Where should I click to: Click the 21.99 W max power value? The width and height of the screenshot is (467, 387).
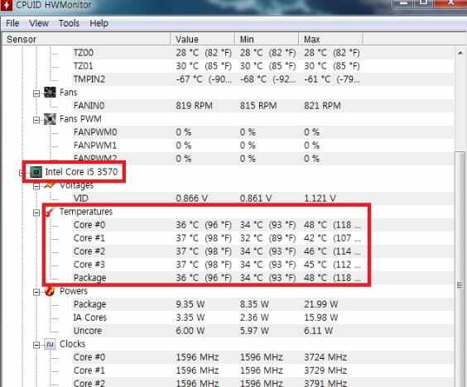[x=321, y=304]
